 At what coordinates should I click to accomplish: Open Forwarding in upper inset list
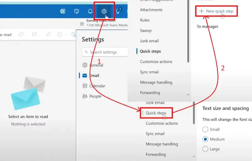tap(150, 93)
